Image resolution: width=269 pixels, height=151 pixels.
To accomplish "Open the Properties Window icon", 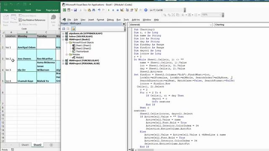I will pos(132,10).
